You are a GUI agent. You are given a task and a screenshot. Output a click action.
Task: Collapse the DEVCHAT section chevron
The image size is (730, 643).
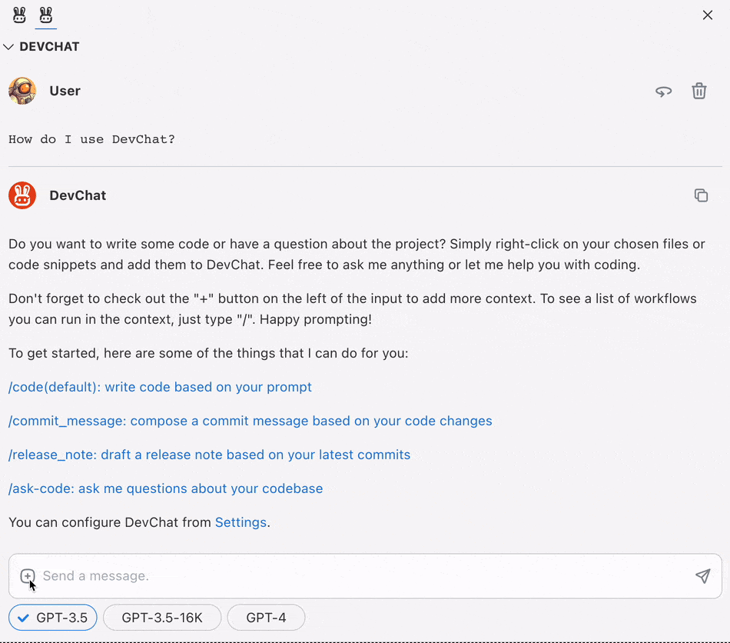click(x=8, y=47)
